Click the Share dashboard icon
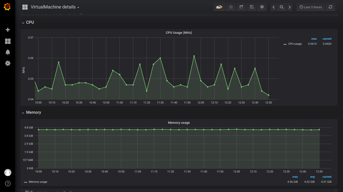The width and height of the screenshot is (343, 192). [241, 7]
